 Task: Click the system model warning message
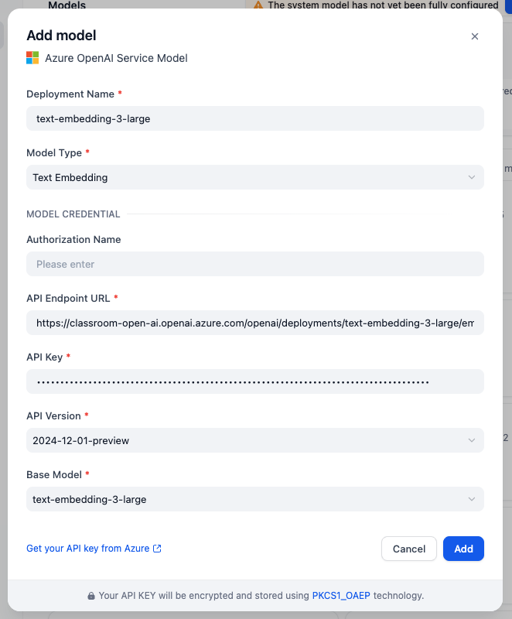click(x=383, y=5)
